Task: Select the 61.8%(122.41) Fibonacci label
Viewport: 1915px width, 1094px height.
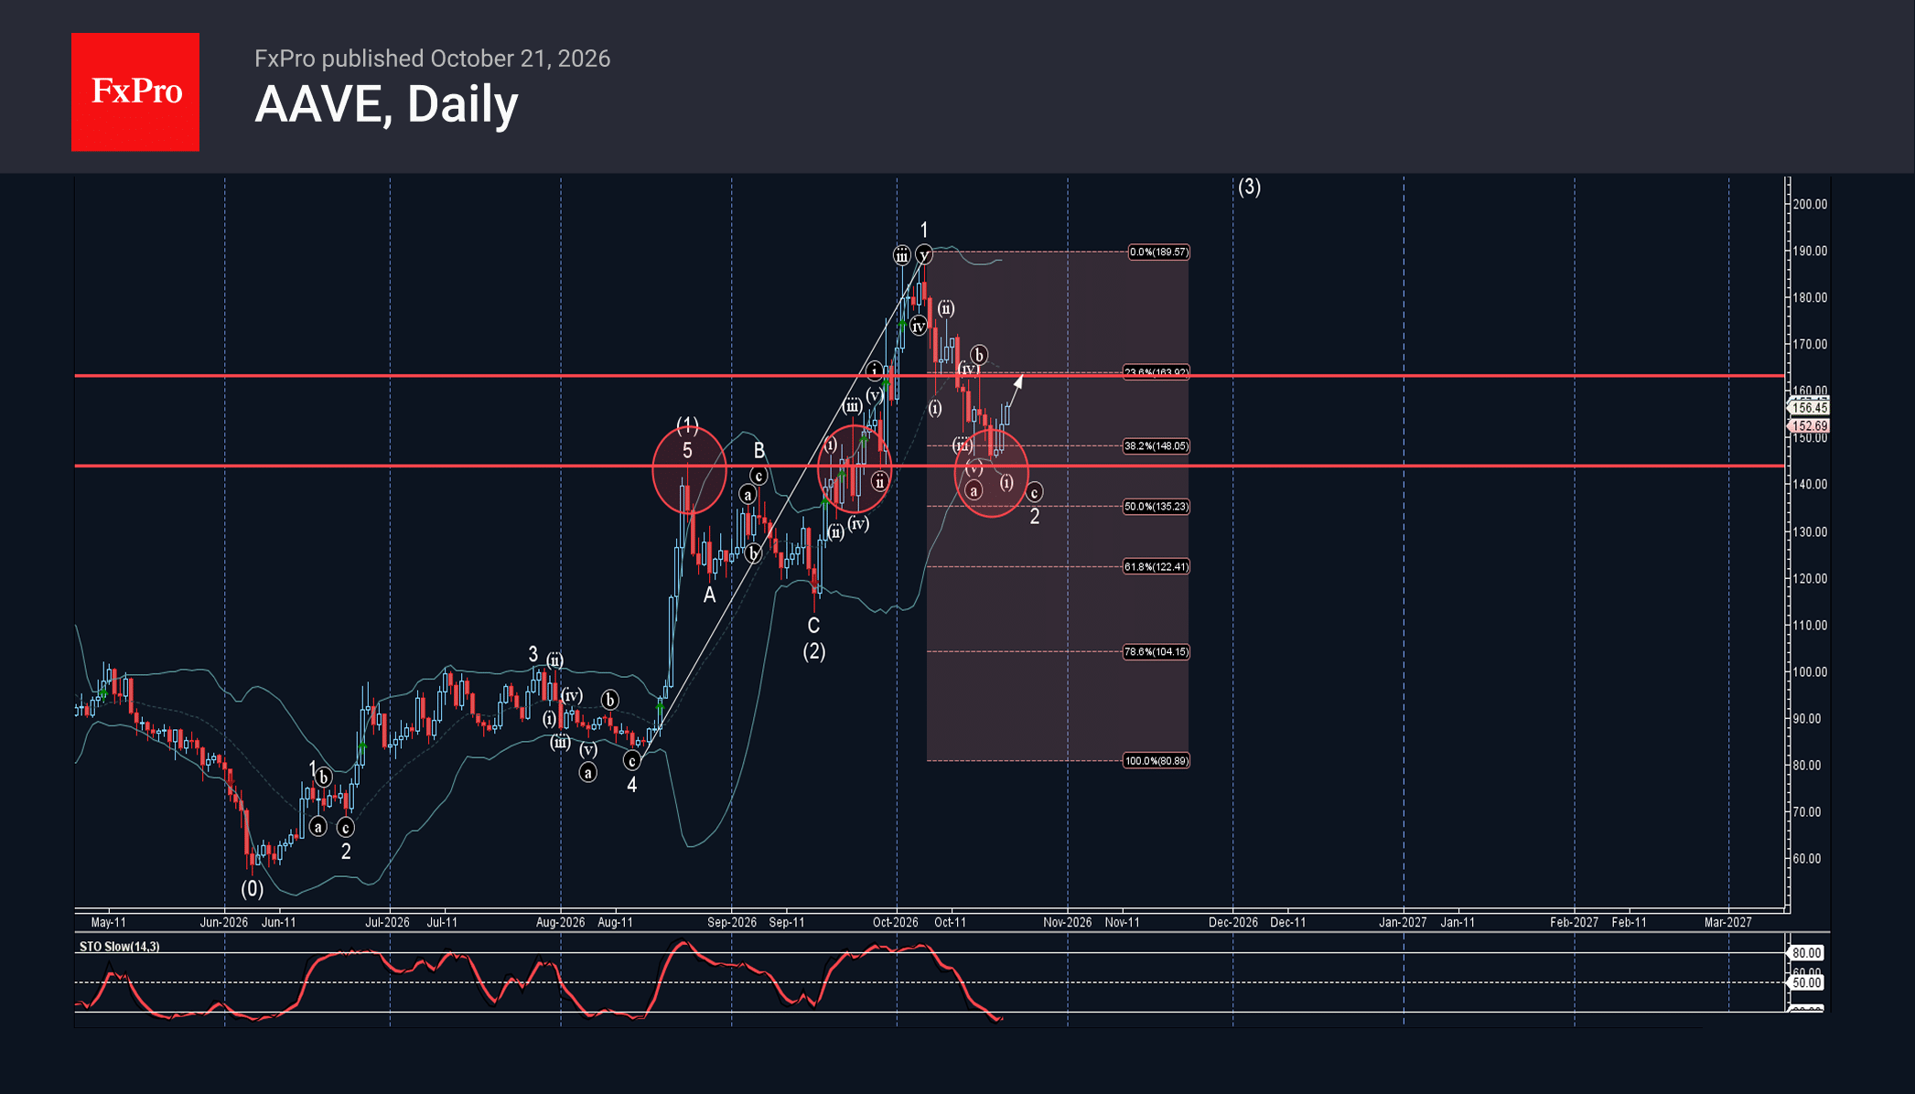Action: tap(1156, 567)
